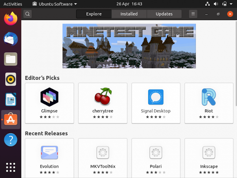Open the Minetest Game featured banner
The width and height of the screenshot is (237, 178).
(x=129, y=46)
